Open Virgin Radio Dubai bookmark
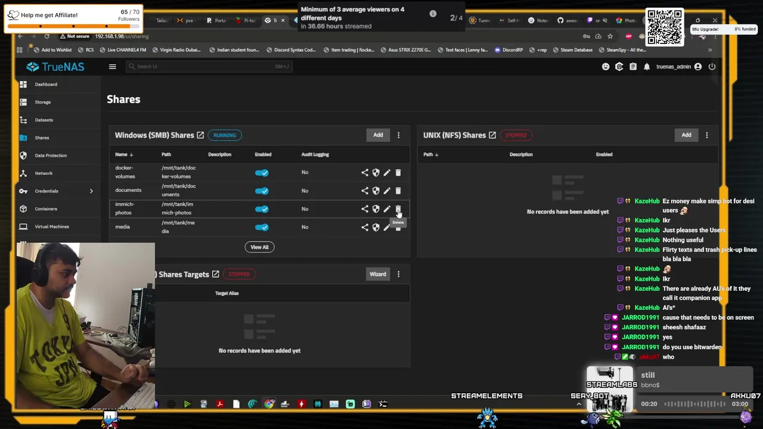The height and width of the screenshot is (429, 763). (x=177, y=50)
